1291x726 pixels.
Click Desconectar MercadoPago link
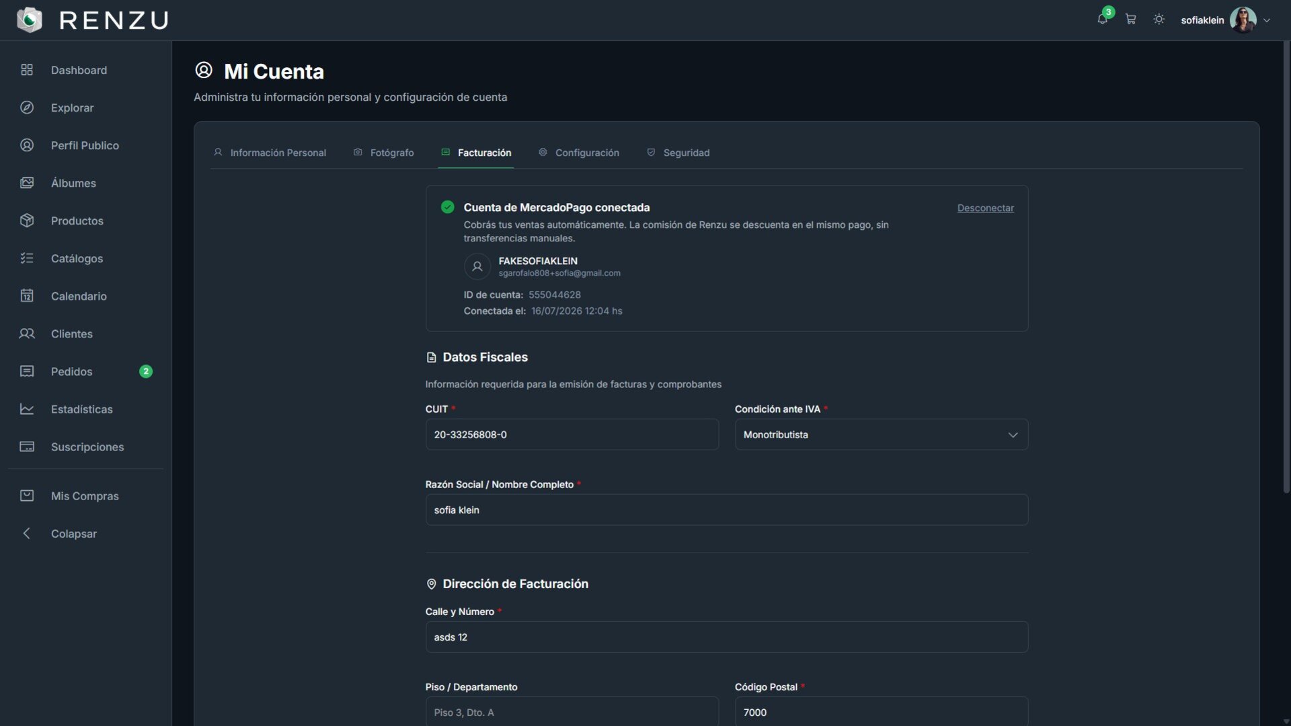pos(986,208)
